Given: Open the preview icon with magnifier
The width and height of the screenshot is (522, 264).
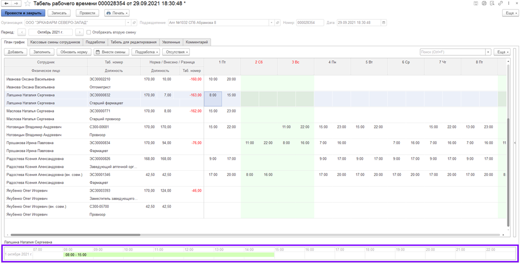Looking at the screenshot, I should click(492, 4).
